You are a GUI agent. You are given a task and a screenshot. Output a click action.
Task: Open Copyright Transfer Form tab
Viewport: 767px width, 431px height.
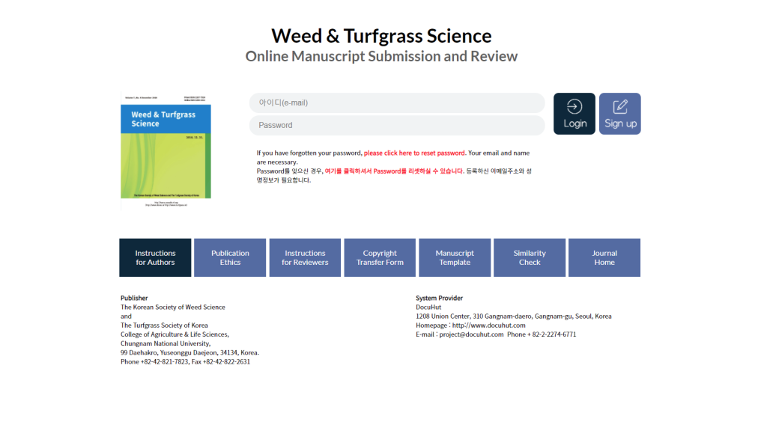(380, 257)
